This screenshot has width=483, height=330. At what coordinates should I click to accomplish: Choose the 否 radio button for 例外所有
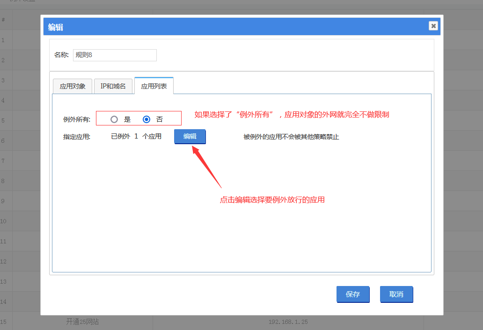146,119
